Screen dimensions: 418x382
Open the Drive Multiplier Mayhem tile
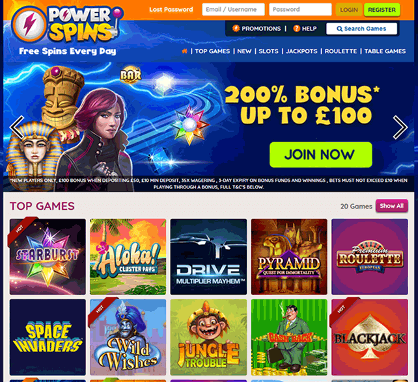click(208, 257)
